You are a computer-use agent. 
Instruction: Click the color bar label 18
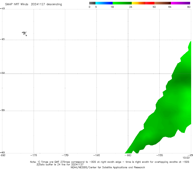[112, 7]
